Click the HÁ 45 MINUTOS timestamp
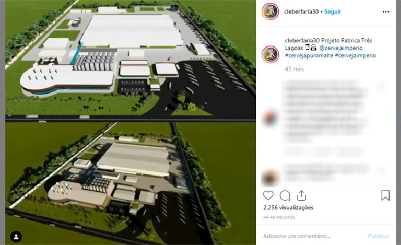This screenshot has width=401, height=245. tap(279, 217)
